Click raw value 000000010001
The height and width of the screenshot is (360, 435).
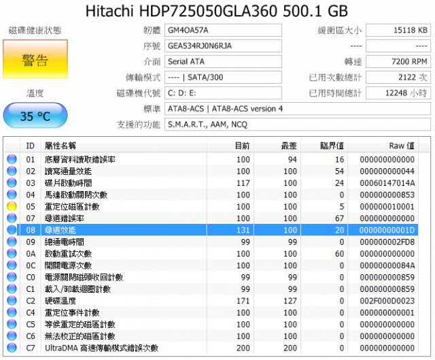(x=387, y=207)
